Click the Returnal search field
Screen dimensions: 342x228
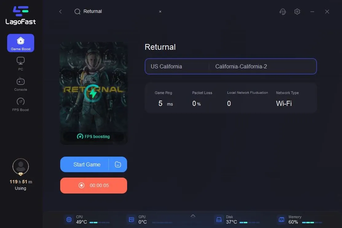118,11
